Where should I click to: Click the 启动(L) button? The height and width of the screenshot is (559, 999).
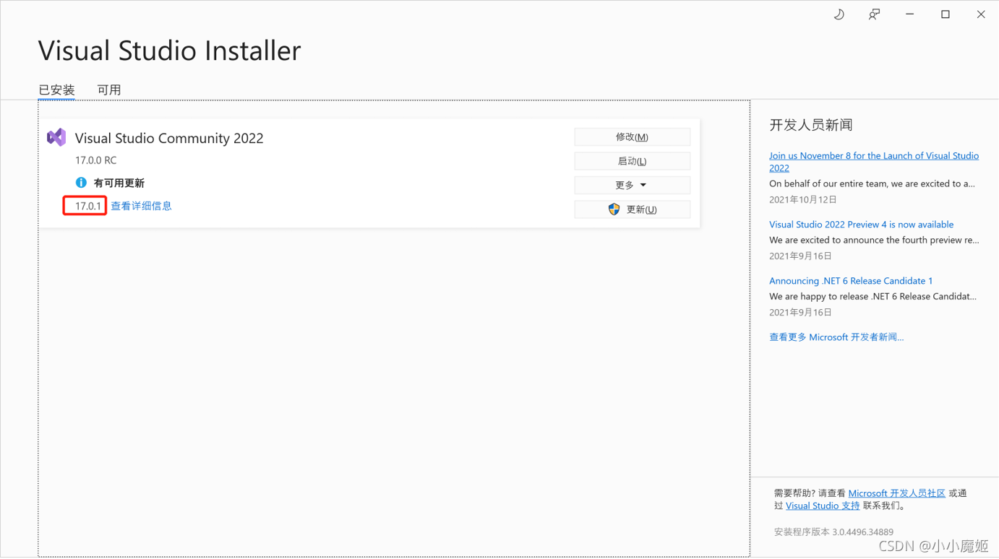pos(632,161)
